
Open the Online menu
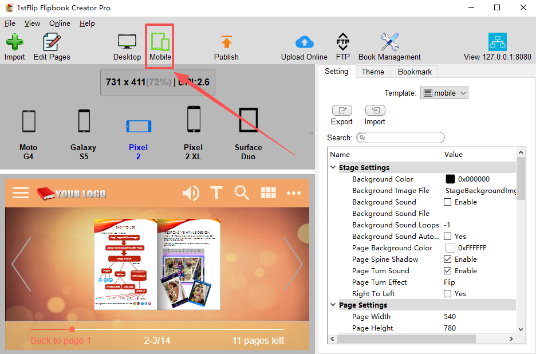pyautogui.click(x=60, y=23)
